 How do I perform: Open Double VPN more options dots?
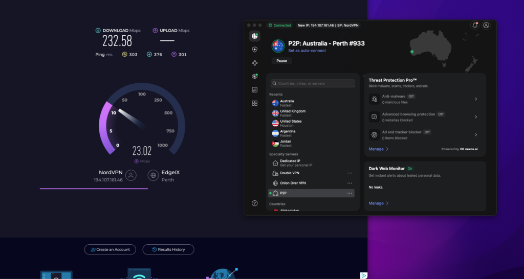350,173
